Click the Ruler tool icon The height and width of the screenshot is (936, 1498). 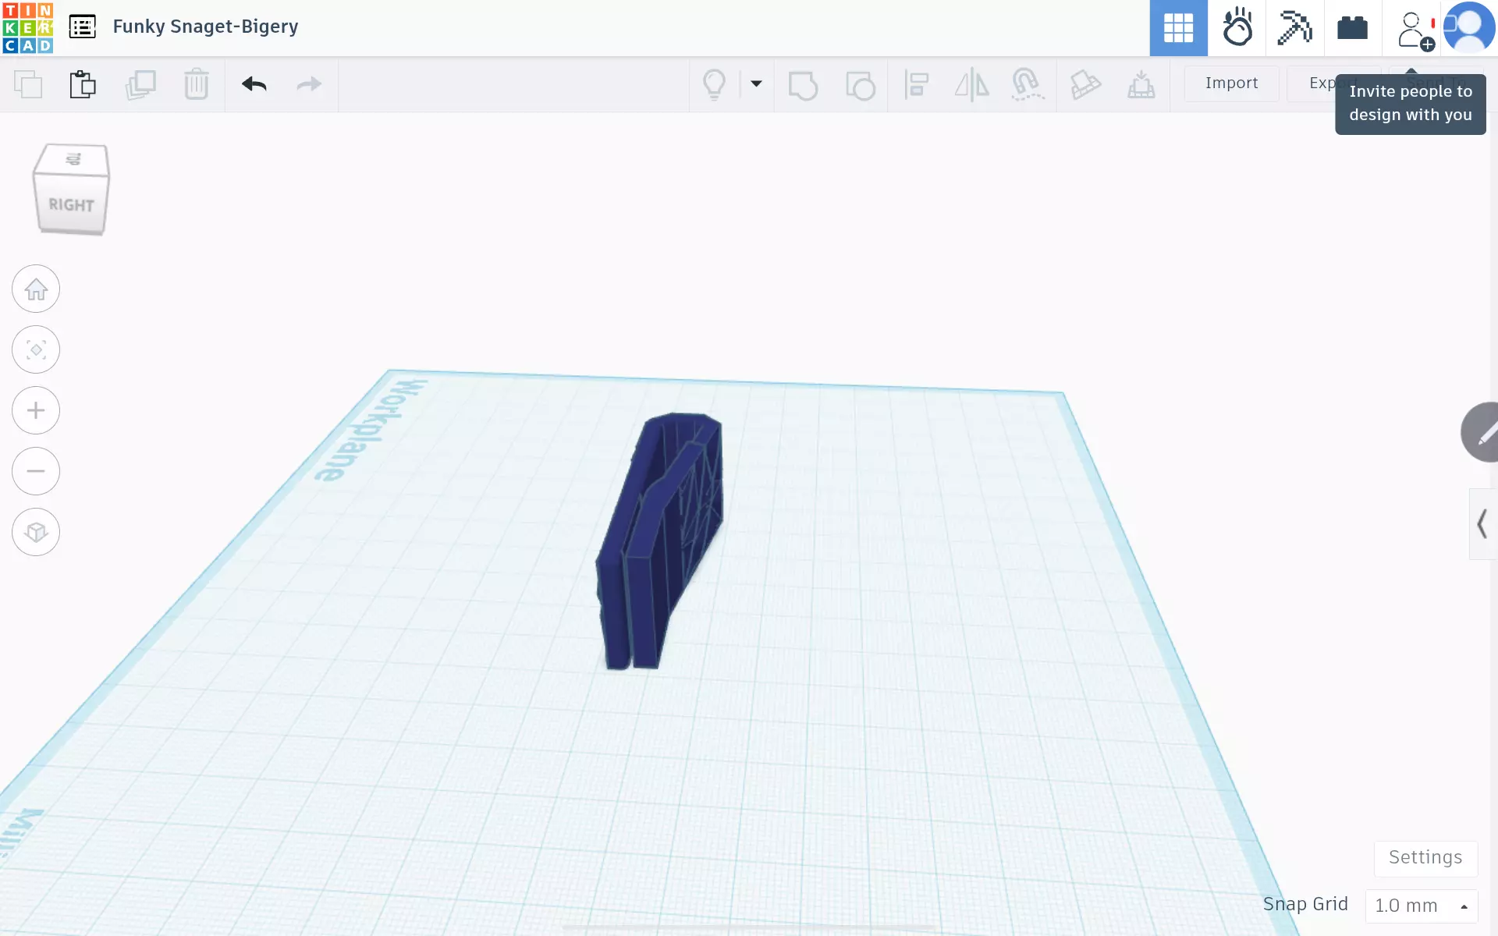point(1085,84)
